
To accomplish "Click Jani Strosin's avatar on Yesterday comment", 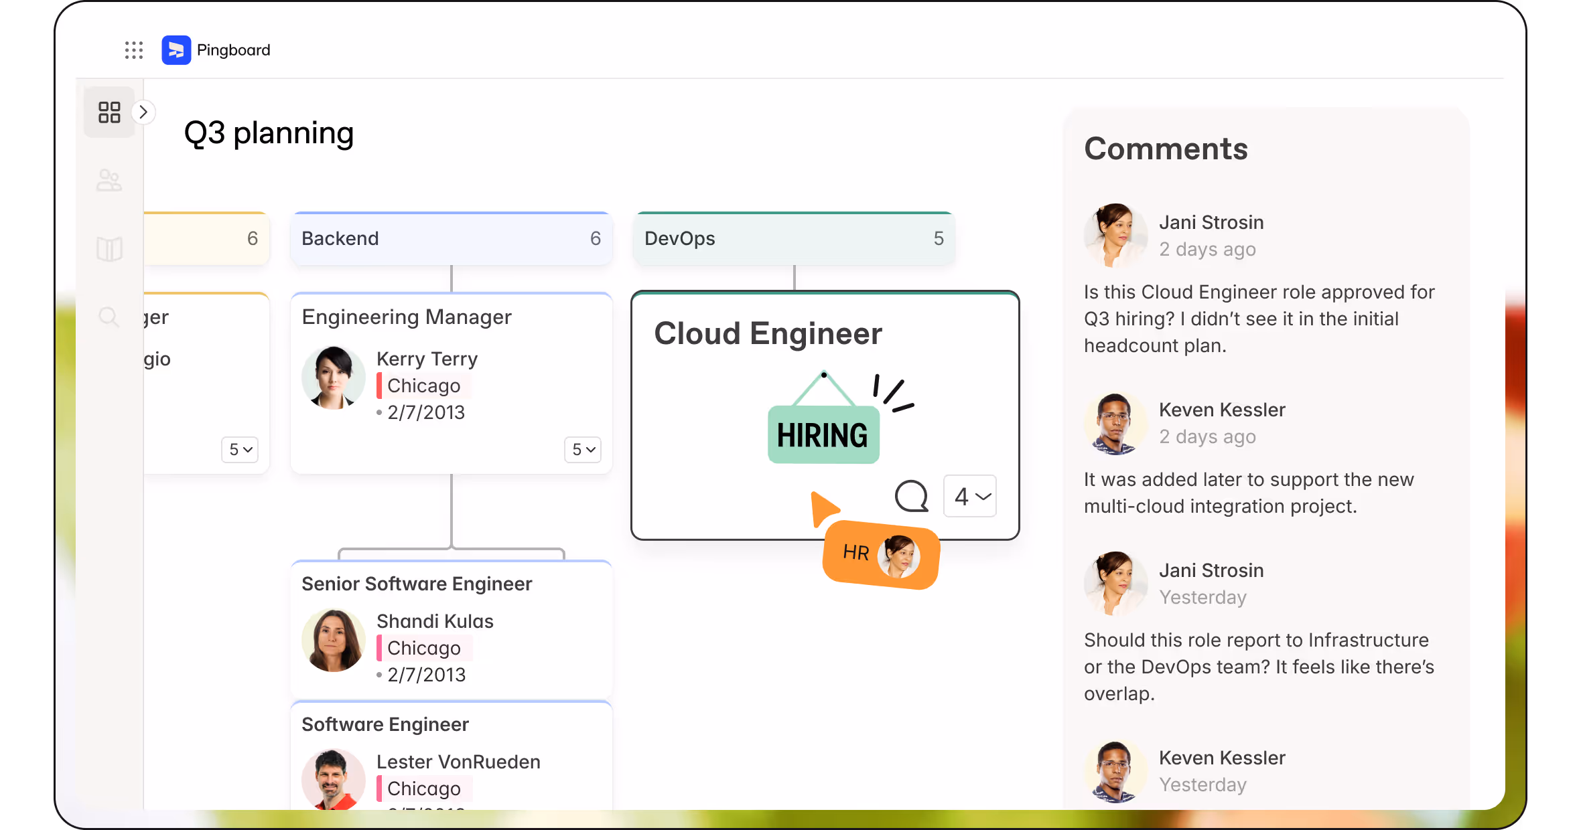I will click(1116, 584).
